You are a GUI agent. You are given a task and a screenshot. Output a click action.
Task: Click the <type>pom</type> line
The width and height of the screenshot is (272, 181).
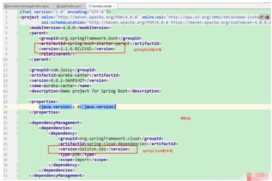coord(77,154)
